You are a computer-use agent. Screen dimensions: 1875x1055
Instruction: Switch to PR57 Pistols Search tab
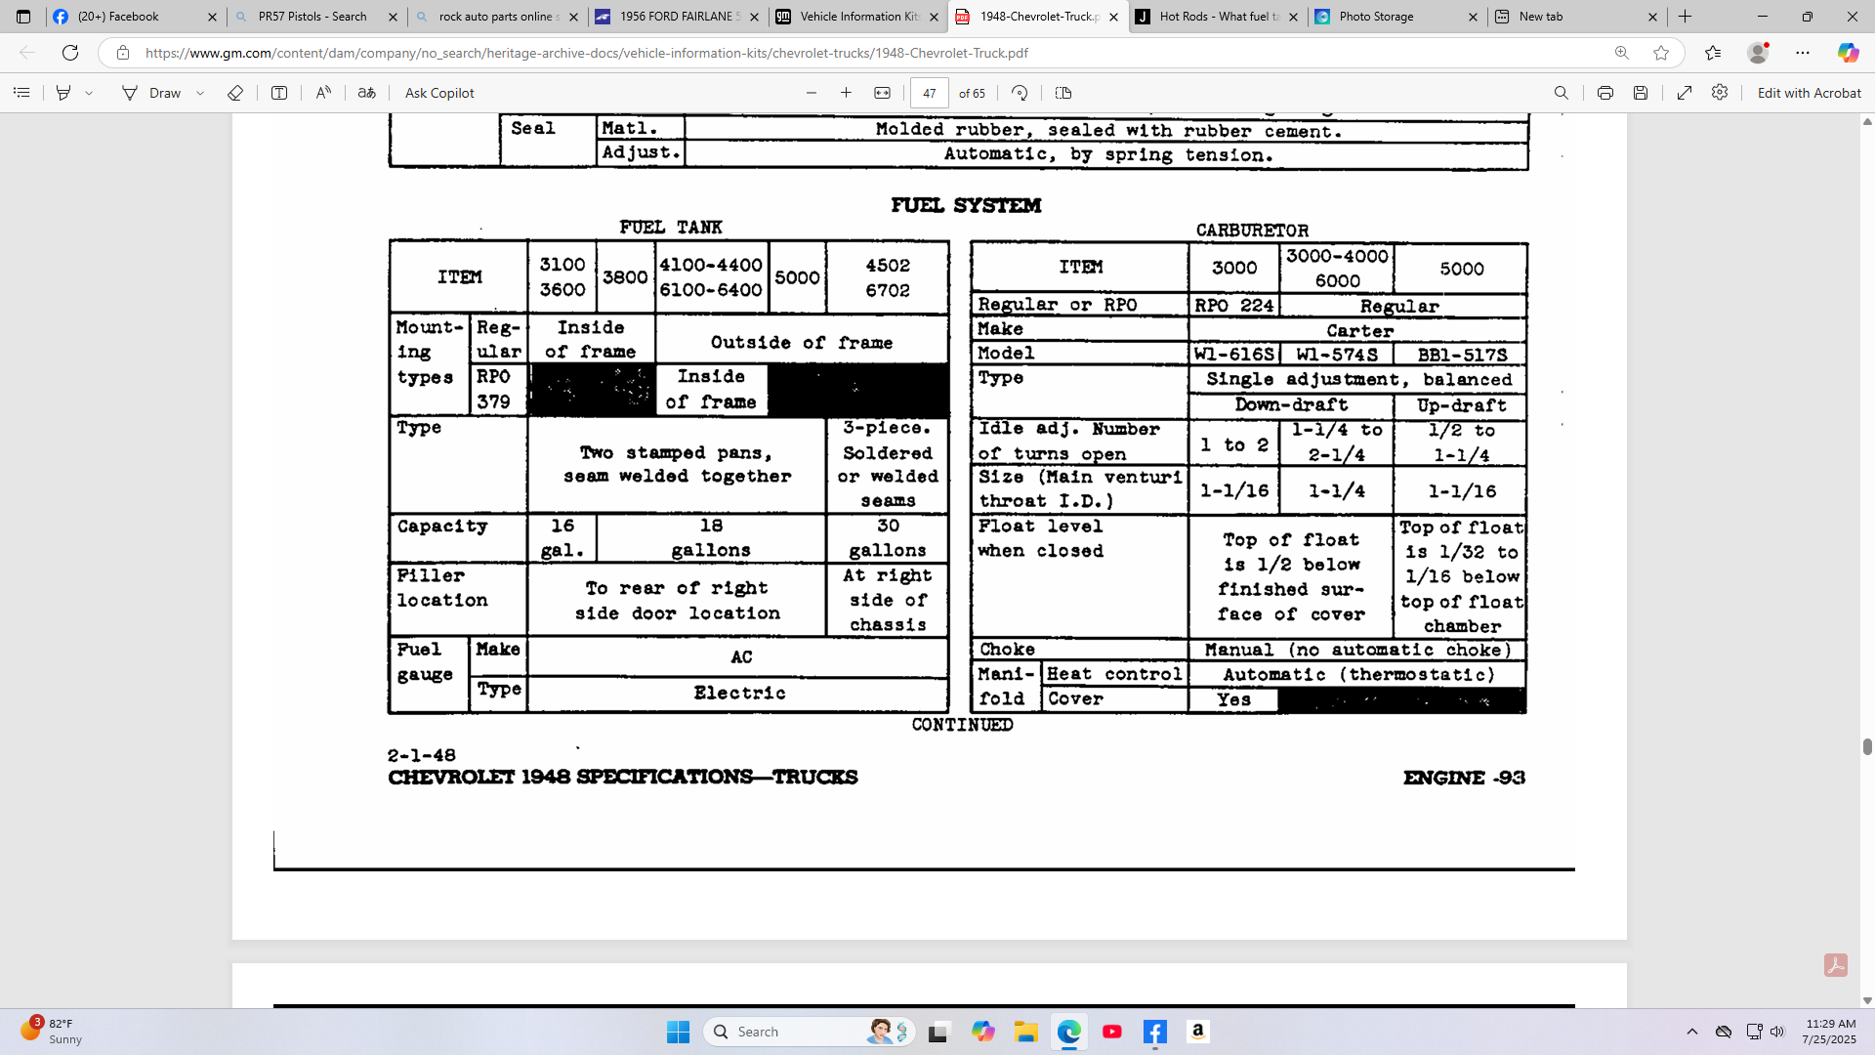click(x=316, y=17)
